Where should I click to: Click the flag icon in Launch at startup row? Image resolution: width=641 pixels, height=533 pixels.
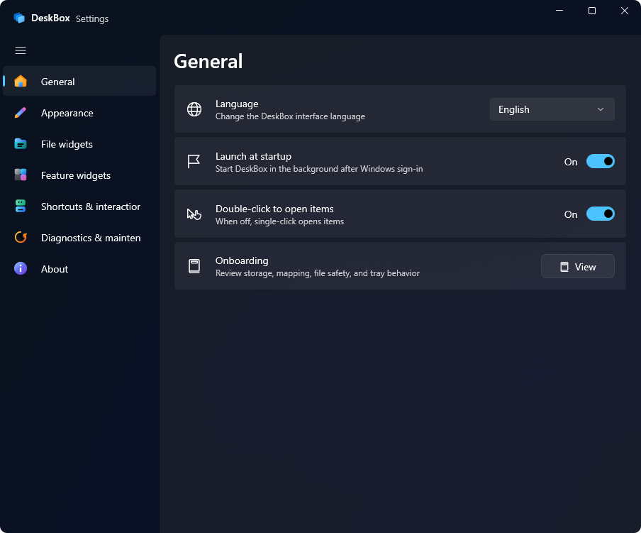tap(194, 161)
